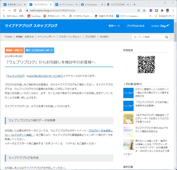Open the 月刊FBニュース bookmark

(x=55, y=16)
